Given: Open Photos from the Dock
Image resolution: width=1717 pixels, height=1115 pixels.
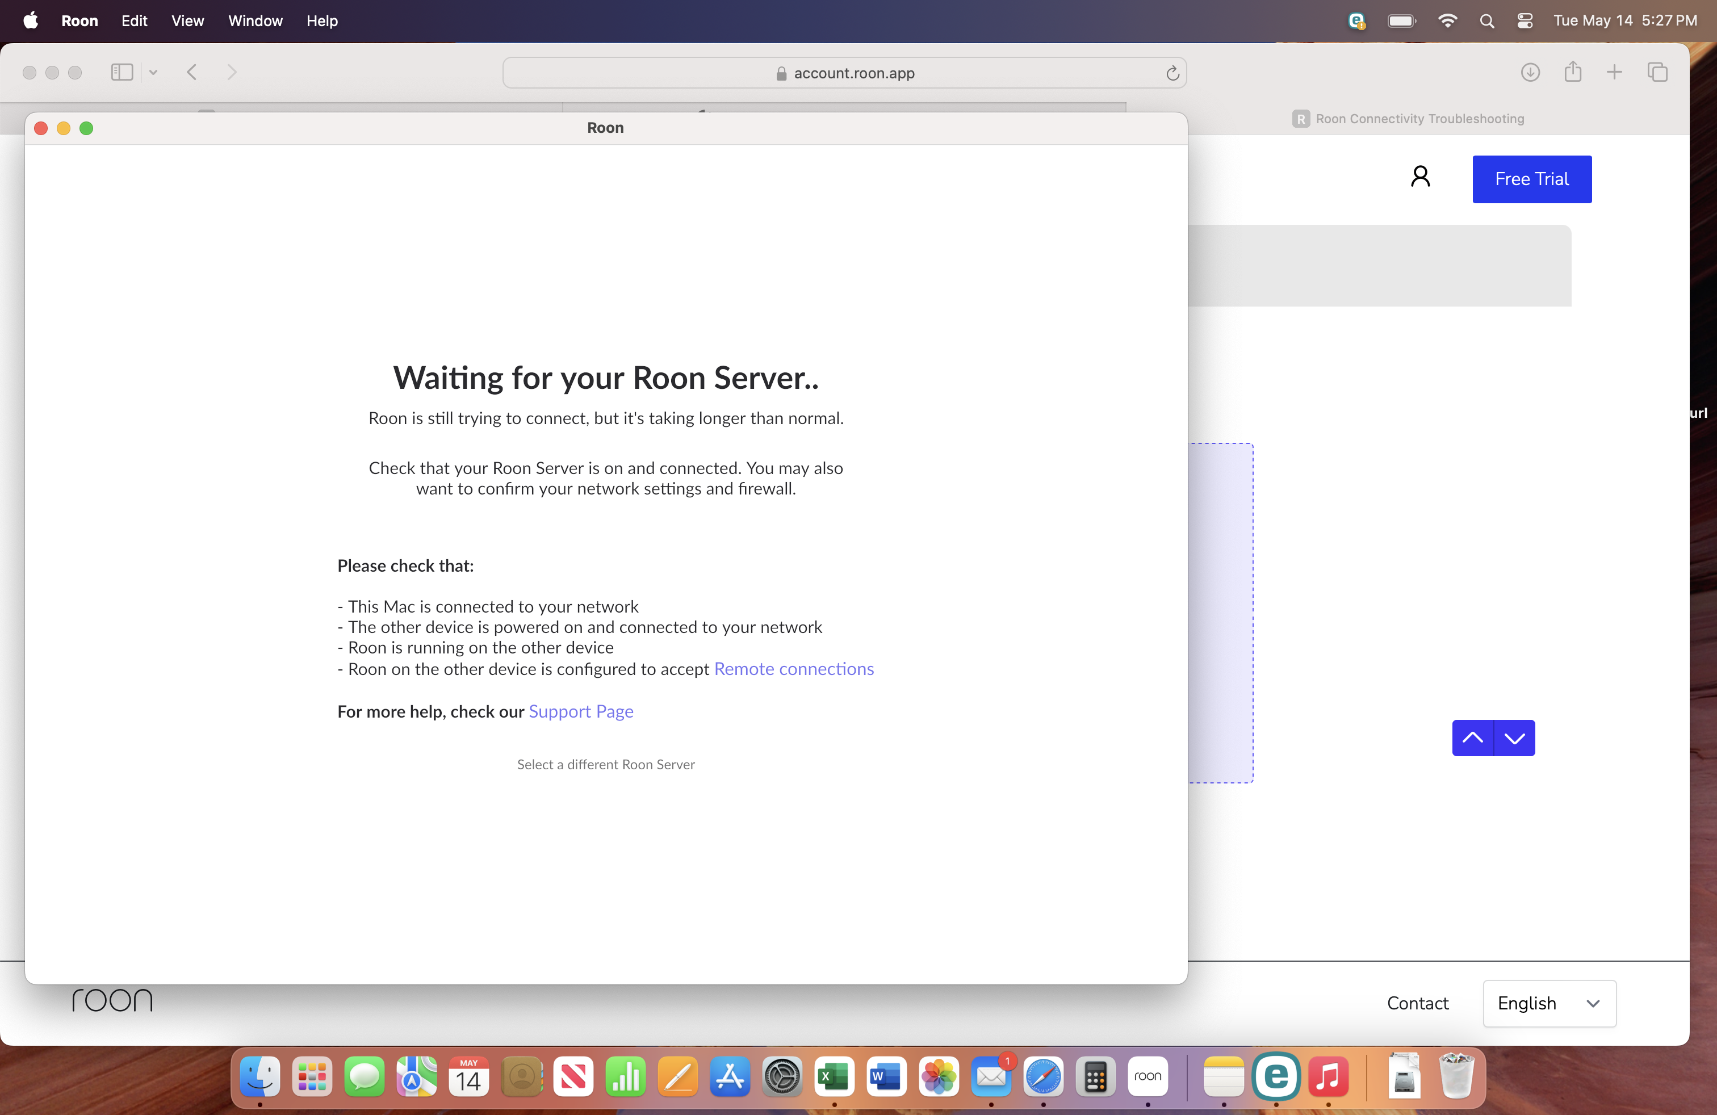Looking at the screenshot, I should (x=939, y=1077).
